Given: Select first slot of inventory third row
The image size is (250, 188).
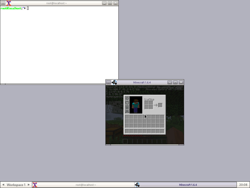Looking at the screenshot, I should click(x=127, y=126).
